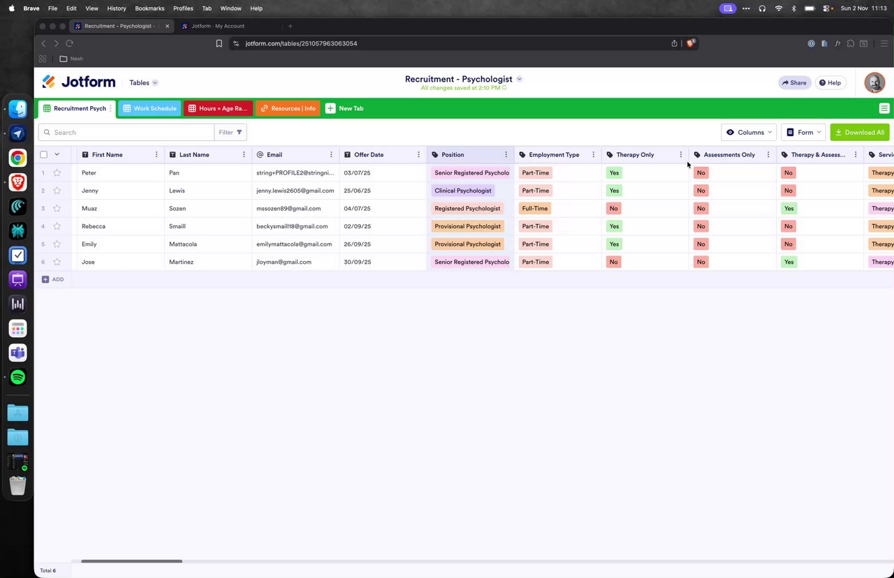Open the Columns visibility dropdown
Image resolution: width=894 pixels, height=578 pixels.
(749, 132)
